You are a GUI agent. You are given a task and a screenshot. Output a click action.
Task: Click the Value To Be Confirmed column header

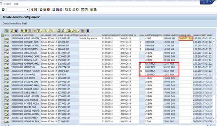click(x=68, y=35)
